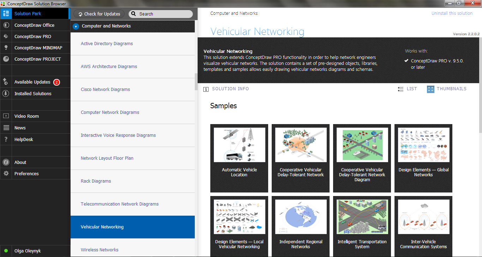Open Cooperative Vehicular Delay-Tolerant Network sample
This screenshot has height=257, width=482.
[301, 158]
